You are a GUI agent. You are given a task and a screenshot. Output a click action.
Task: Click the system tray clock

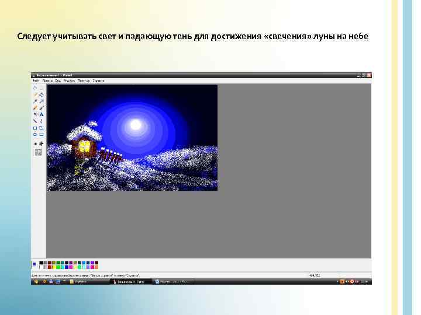(364, 282)
